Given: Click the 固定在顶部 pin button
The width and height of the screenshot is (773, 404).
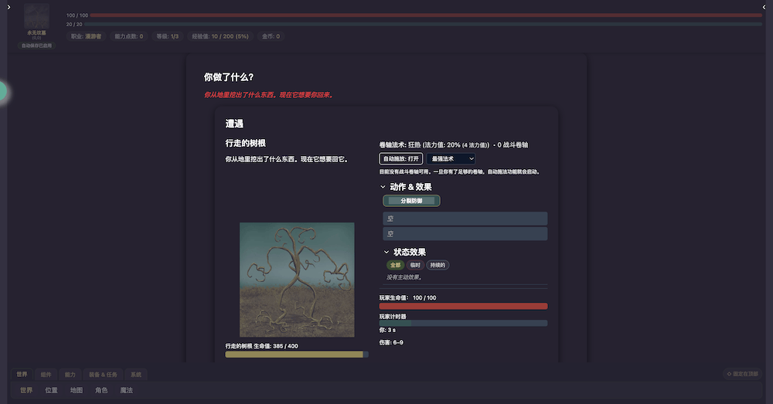Looking at the screenshot, I should pyautogui.click(x=743, y=374).
